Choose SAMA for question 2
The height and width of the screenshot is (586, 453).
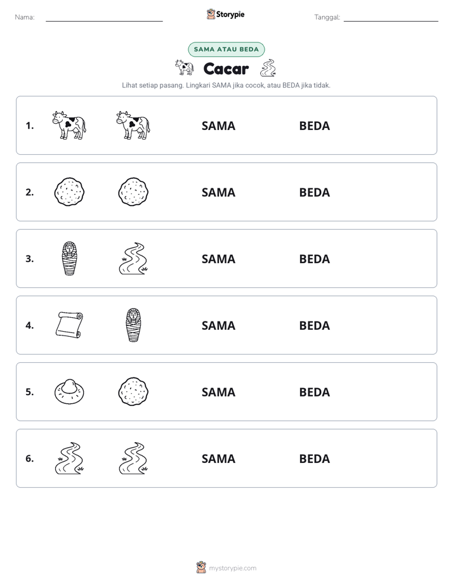click(x=218, y=192)
